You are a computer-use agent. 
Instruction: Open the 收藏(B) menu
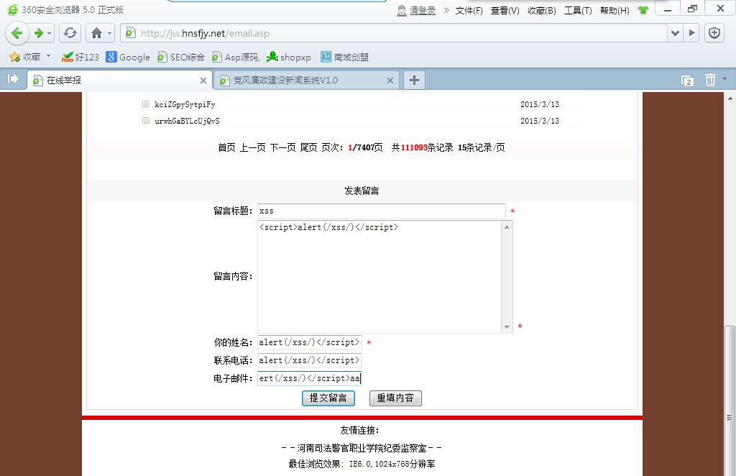coord(542,10)
